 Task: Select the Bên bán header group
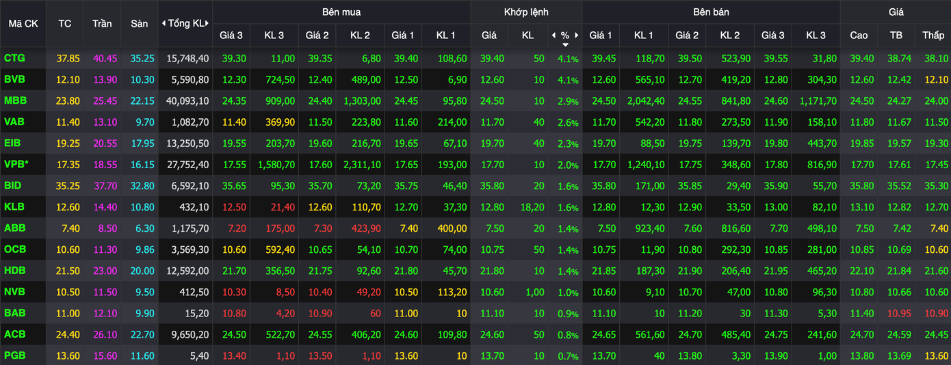(711, 12)
